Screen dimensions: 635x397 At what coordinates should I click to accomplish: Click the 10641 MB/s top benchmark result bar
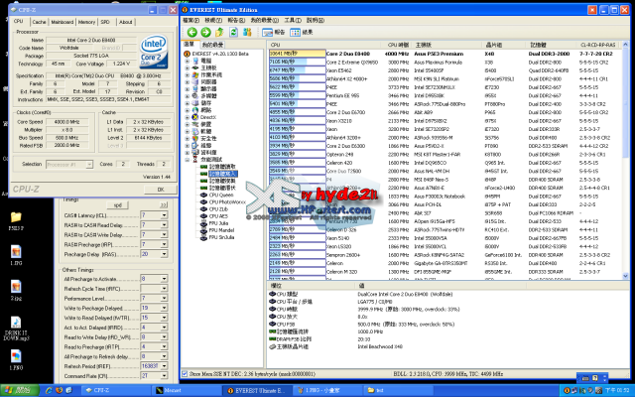[298, 54]
